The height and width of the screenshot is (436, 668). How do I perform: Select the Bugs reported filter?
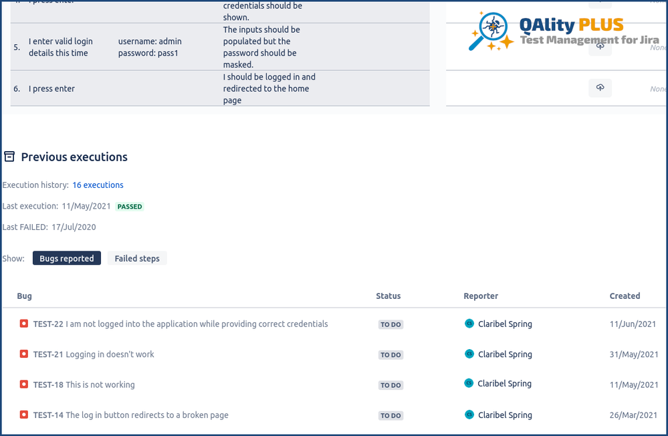click(x=66, y=258)
